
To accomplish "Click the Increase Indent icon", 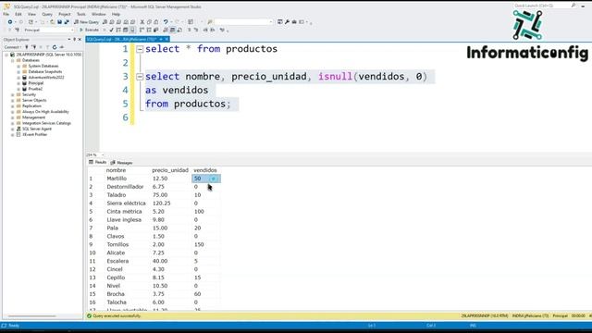I will pyautogui.click(x=213, y=30).
